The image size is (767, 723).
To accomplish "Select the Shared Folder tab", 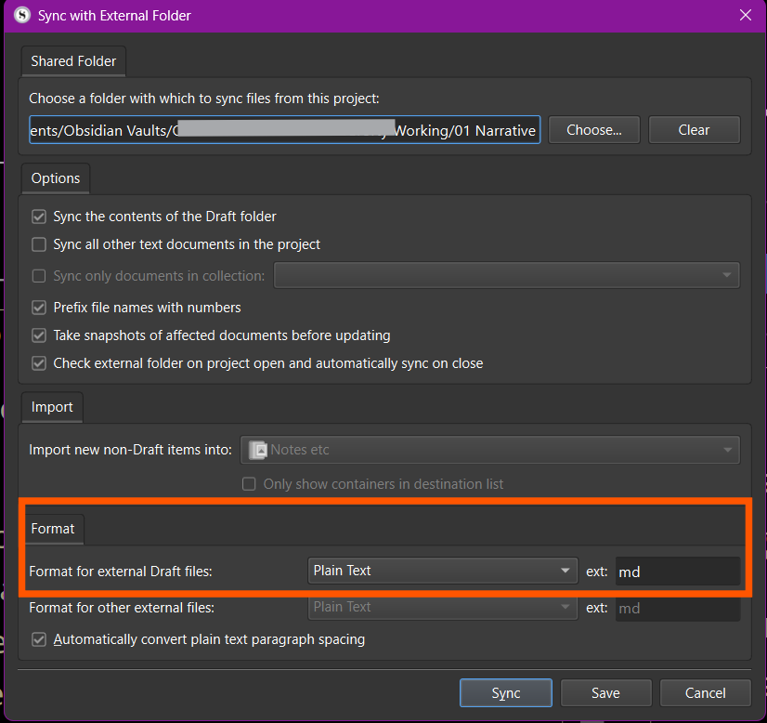I will coord(73,61).
